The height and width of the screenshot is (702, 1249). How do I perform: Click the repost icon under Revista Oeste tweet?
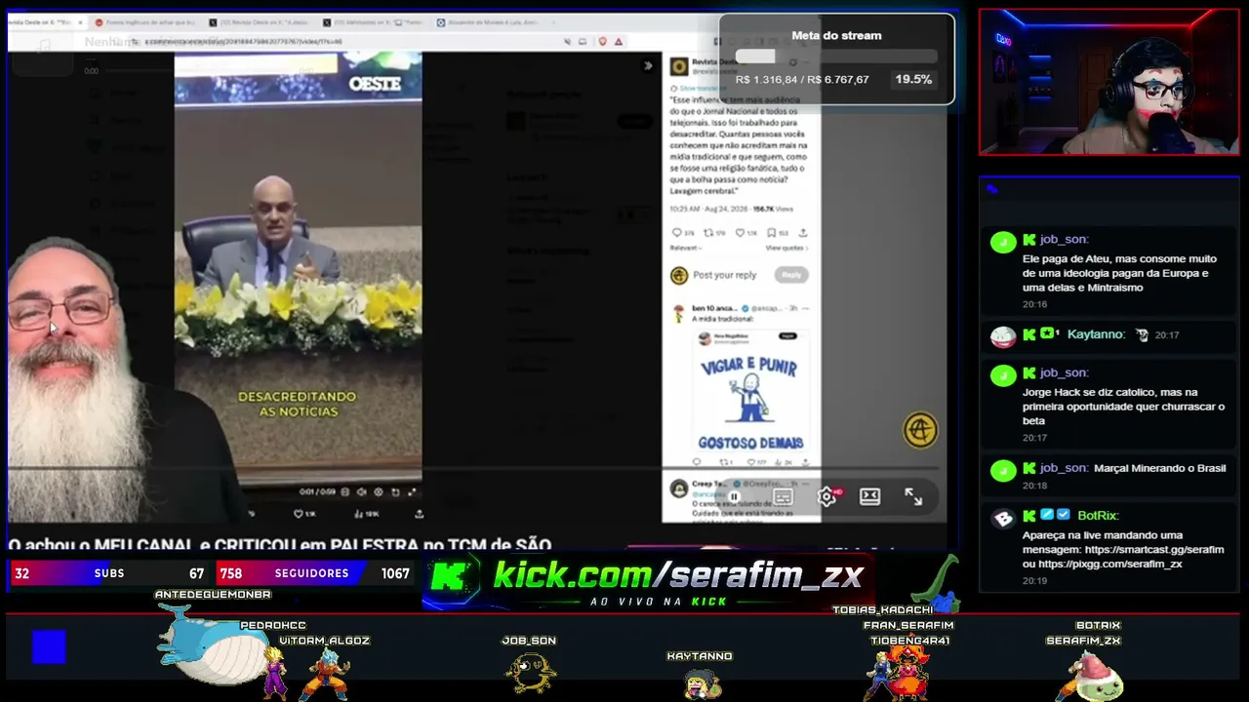point(707,233)
